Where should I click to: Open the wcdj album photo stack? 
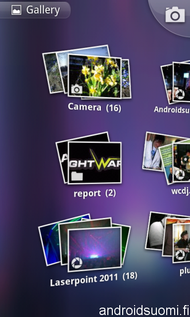pos(166,158)
